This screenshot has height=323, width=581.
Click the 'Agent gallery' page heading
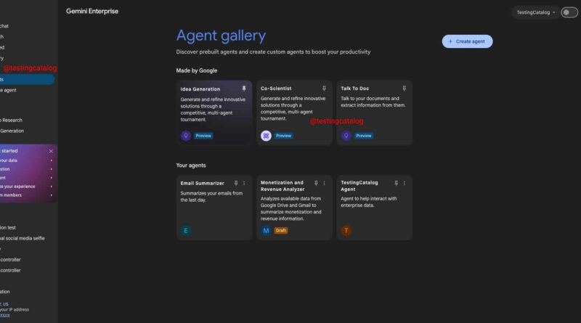222,36
